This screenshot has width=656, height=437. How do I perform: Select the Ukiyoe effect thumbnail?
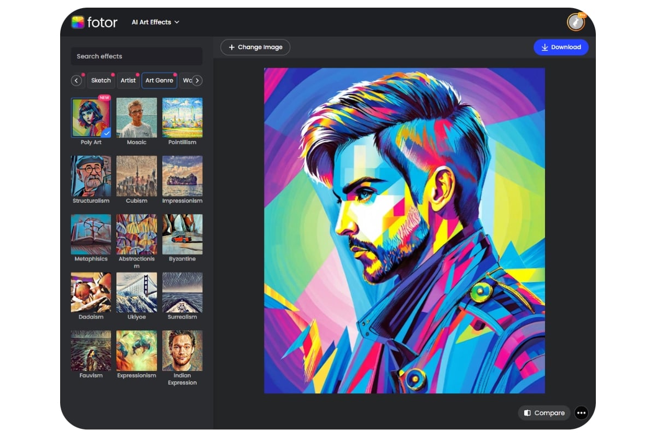(x=136, y=292)
